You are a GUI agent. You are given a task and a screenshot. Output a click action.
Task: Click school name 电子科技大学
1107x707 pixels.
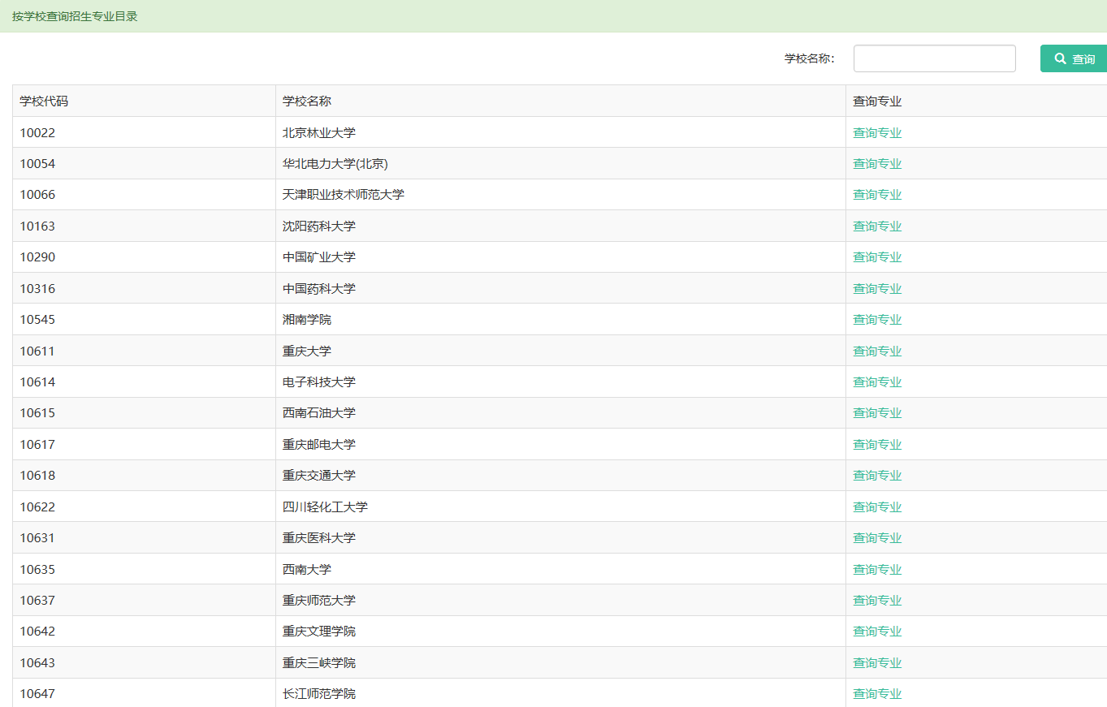click(x=319, y=382)
